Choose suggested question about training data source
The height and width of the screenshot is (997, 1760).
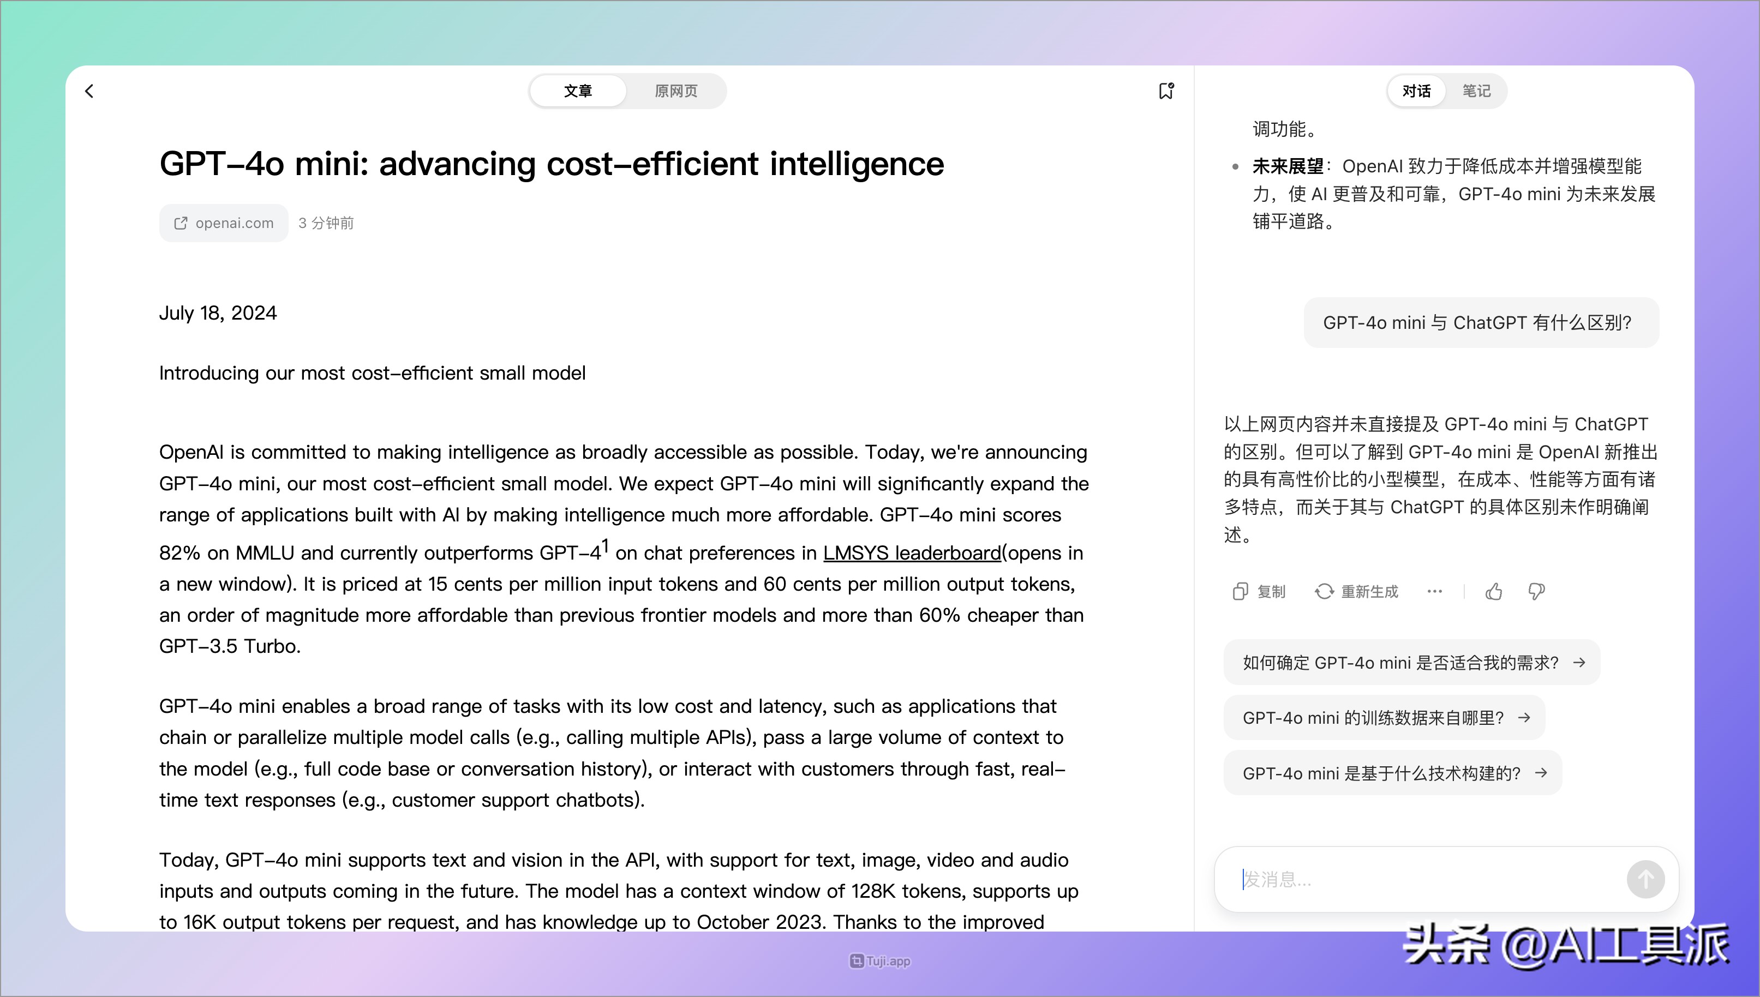[x=1384, y=718]
